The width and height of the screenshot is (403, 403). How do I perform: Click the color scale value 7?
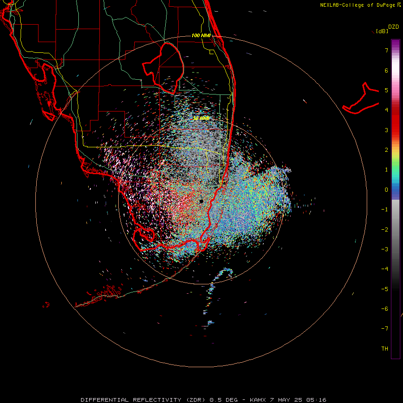386,50
